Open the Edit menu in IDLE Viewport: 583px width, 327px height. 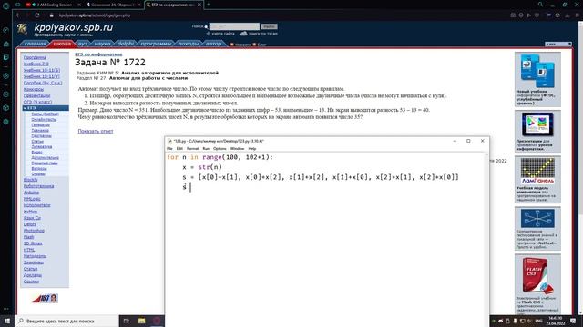(179, 148)
